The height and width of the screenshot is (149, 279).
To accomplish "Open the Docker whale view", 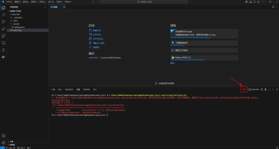I will [x=4, y=57].
